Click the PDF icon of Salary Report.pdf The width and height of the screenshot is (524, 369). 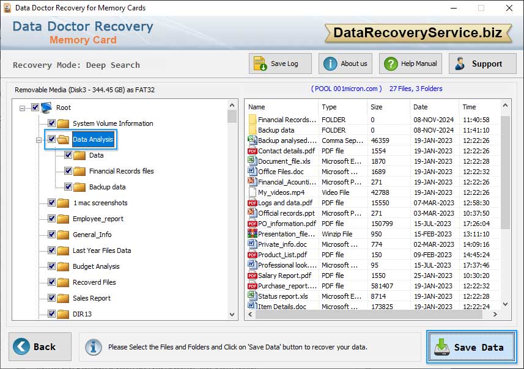[x=253, y=276]
